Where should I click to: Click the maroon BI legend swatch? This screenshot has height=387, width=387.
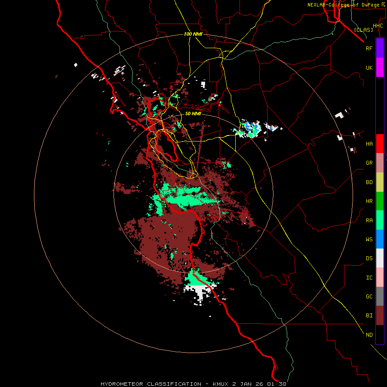pos(380,316)
